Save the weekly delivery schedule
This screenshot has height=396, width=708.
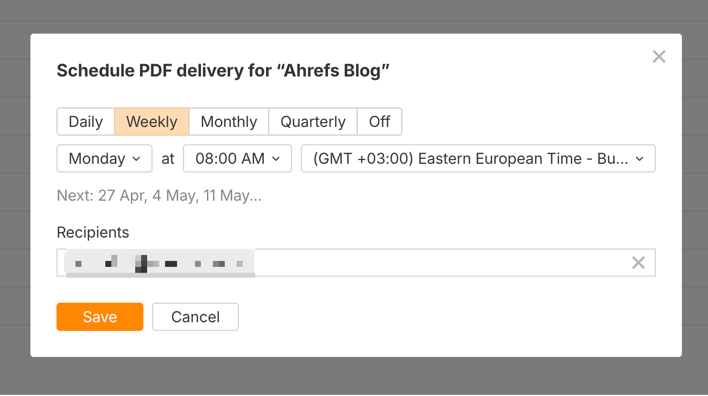(100, 317)
